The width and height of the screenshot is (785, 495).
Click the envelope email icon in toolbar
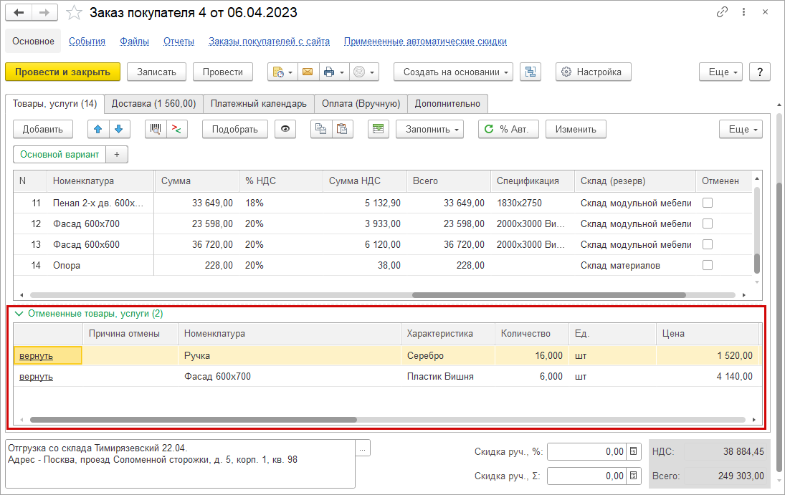click(307, 72)
